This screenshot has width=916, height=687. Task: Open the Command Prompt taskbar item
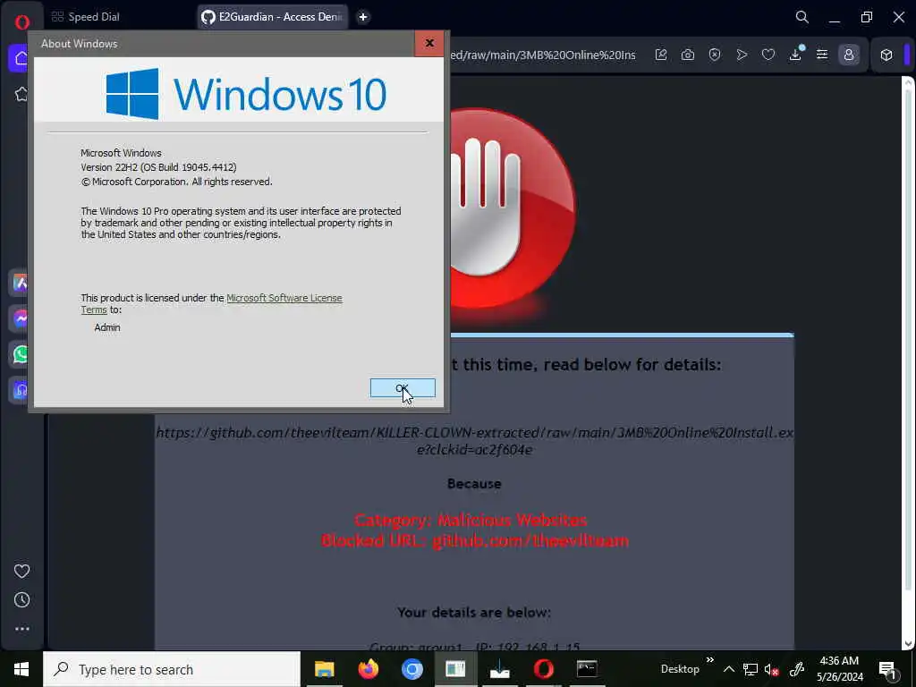(x=587, y=669)
